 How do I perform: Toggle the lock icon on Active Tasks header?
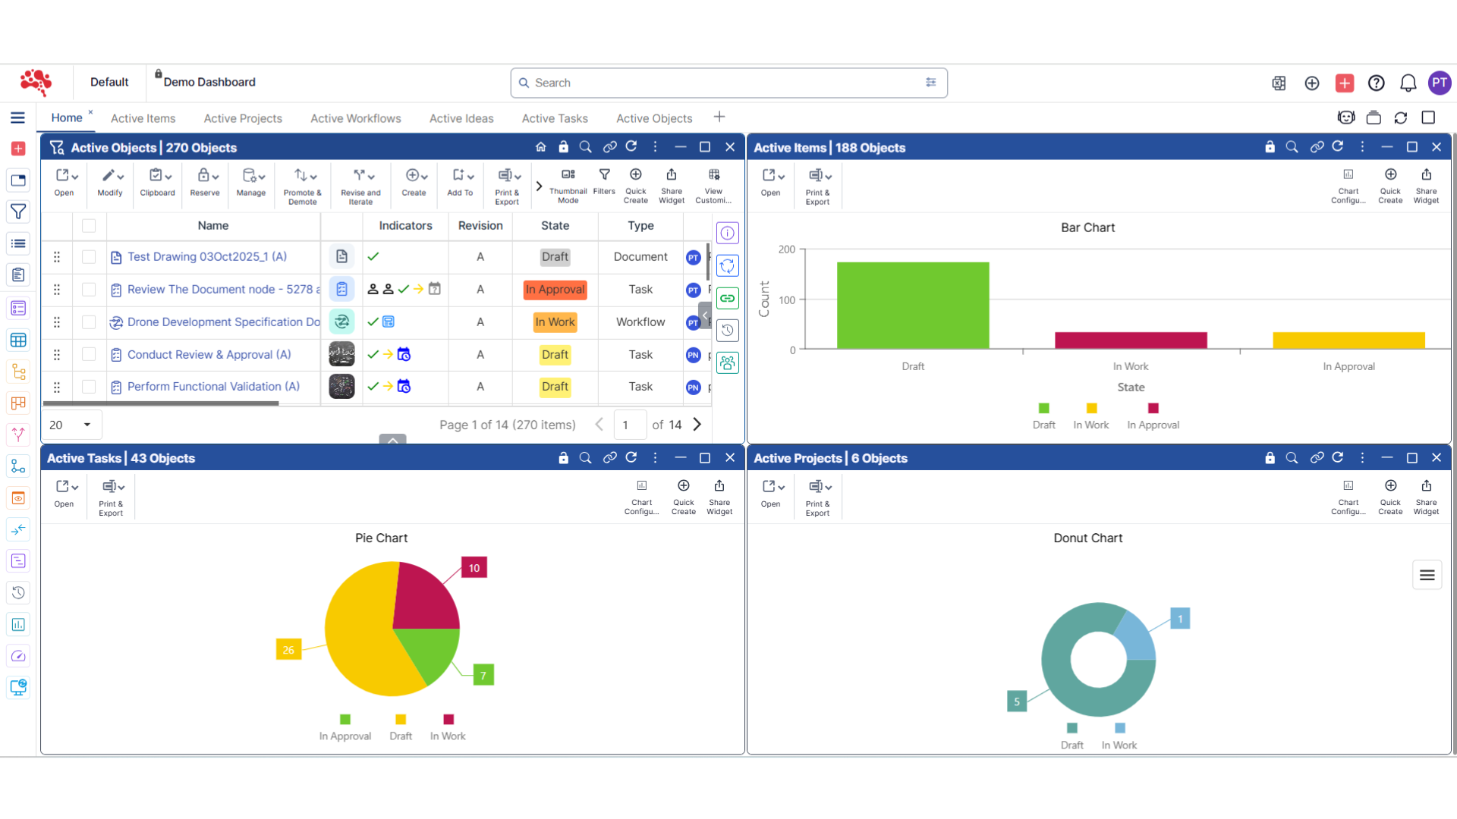563,458
